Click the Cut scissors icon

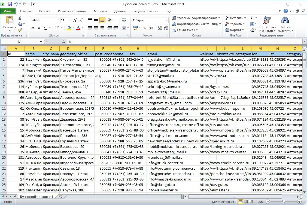(x=20, y=18)
